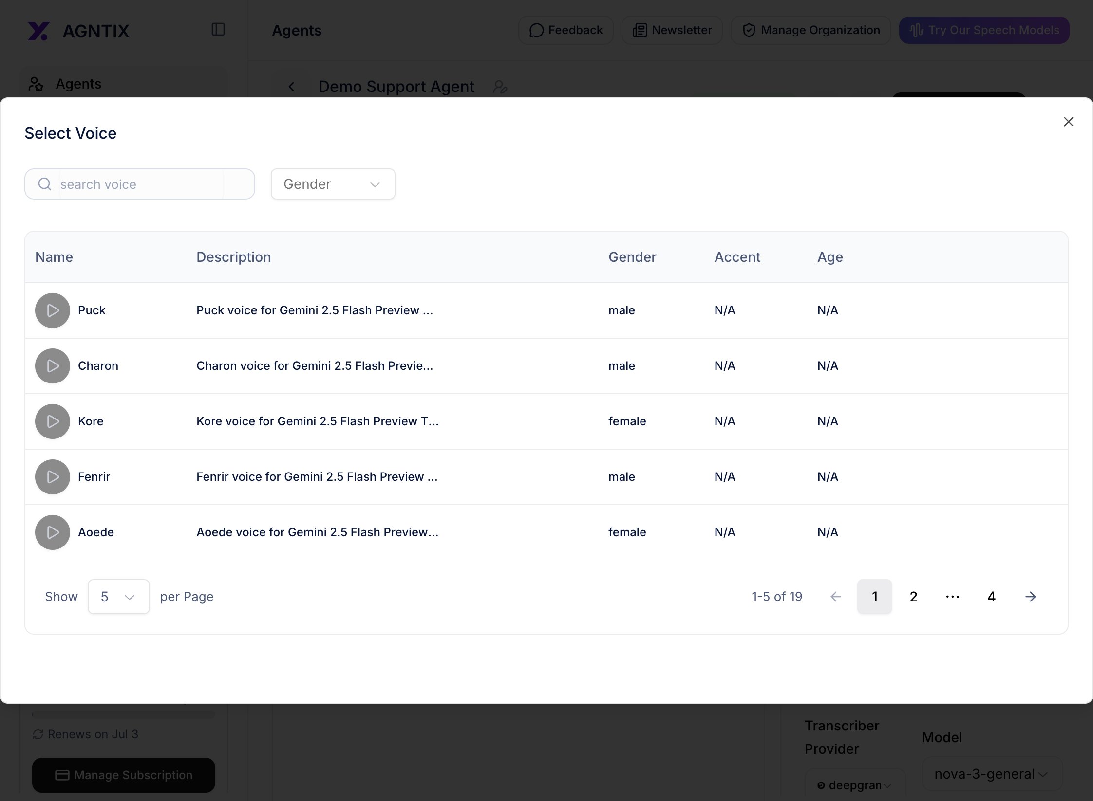
Task: Select the Fenrir voice name
Action: (94, 477)
